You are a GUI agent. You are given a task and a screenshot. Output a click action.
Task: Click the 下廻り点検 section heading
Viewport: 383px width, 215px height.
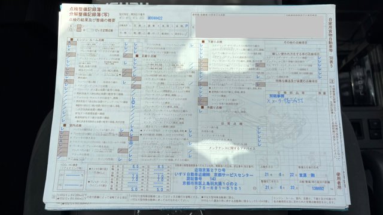(215, 42)
